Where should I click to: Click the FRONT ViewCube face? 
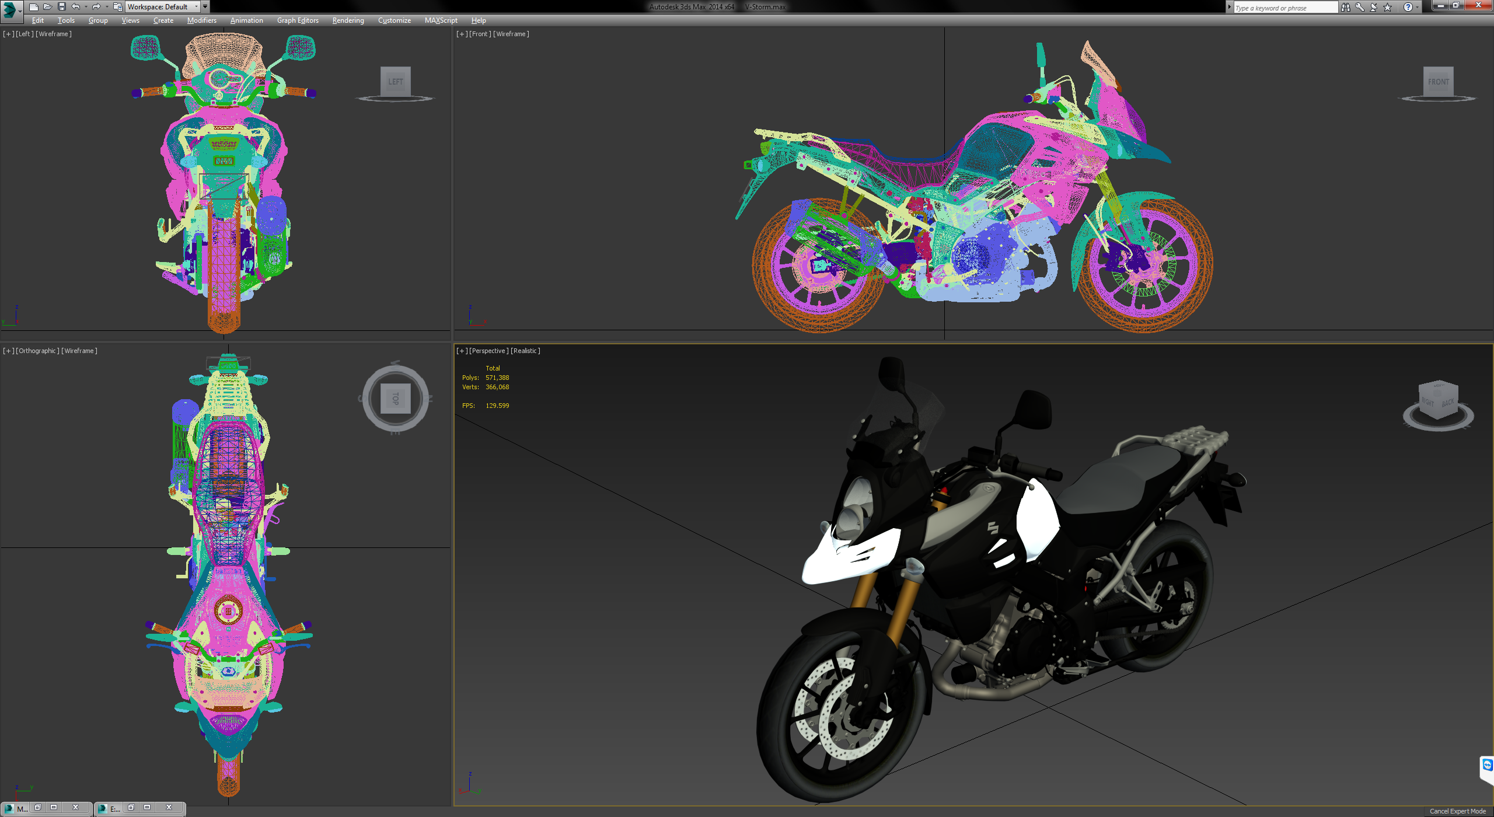1439,82
